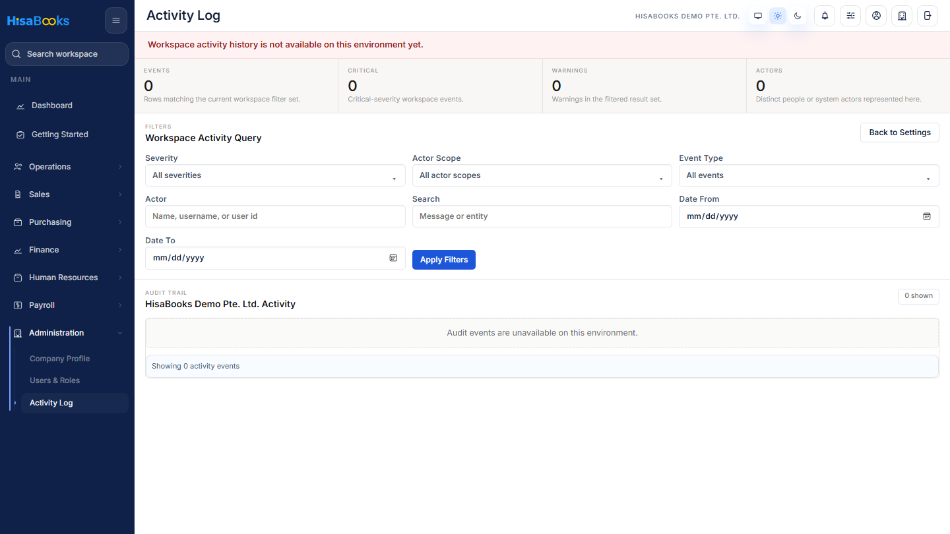Click the Date From field

[809, 216]
